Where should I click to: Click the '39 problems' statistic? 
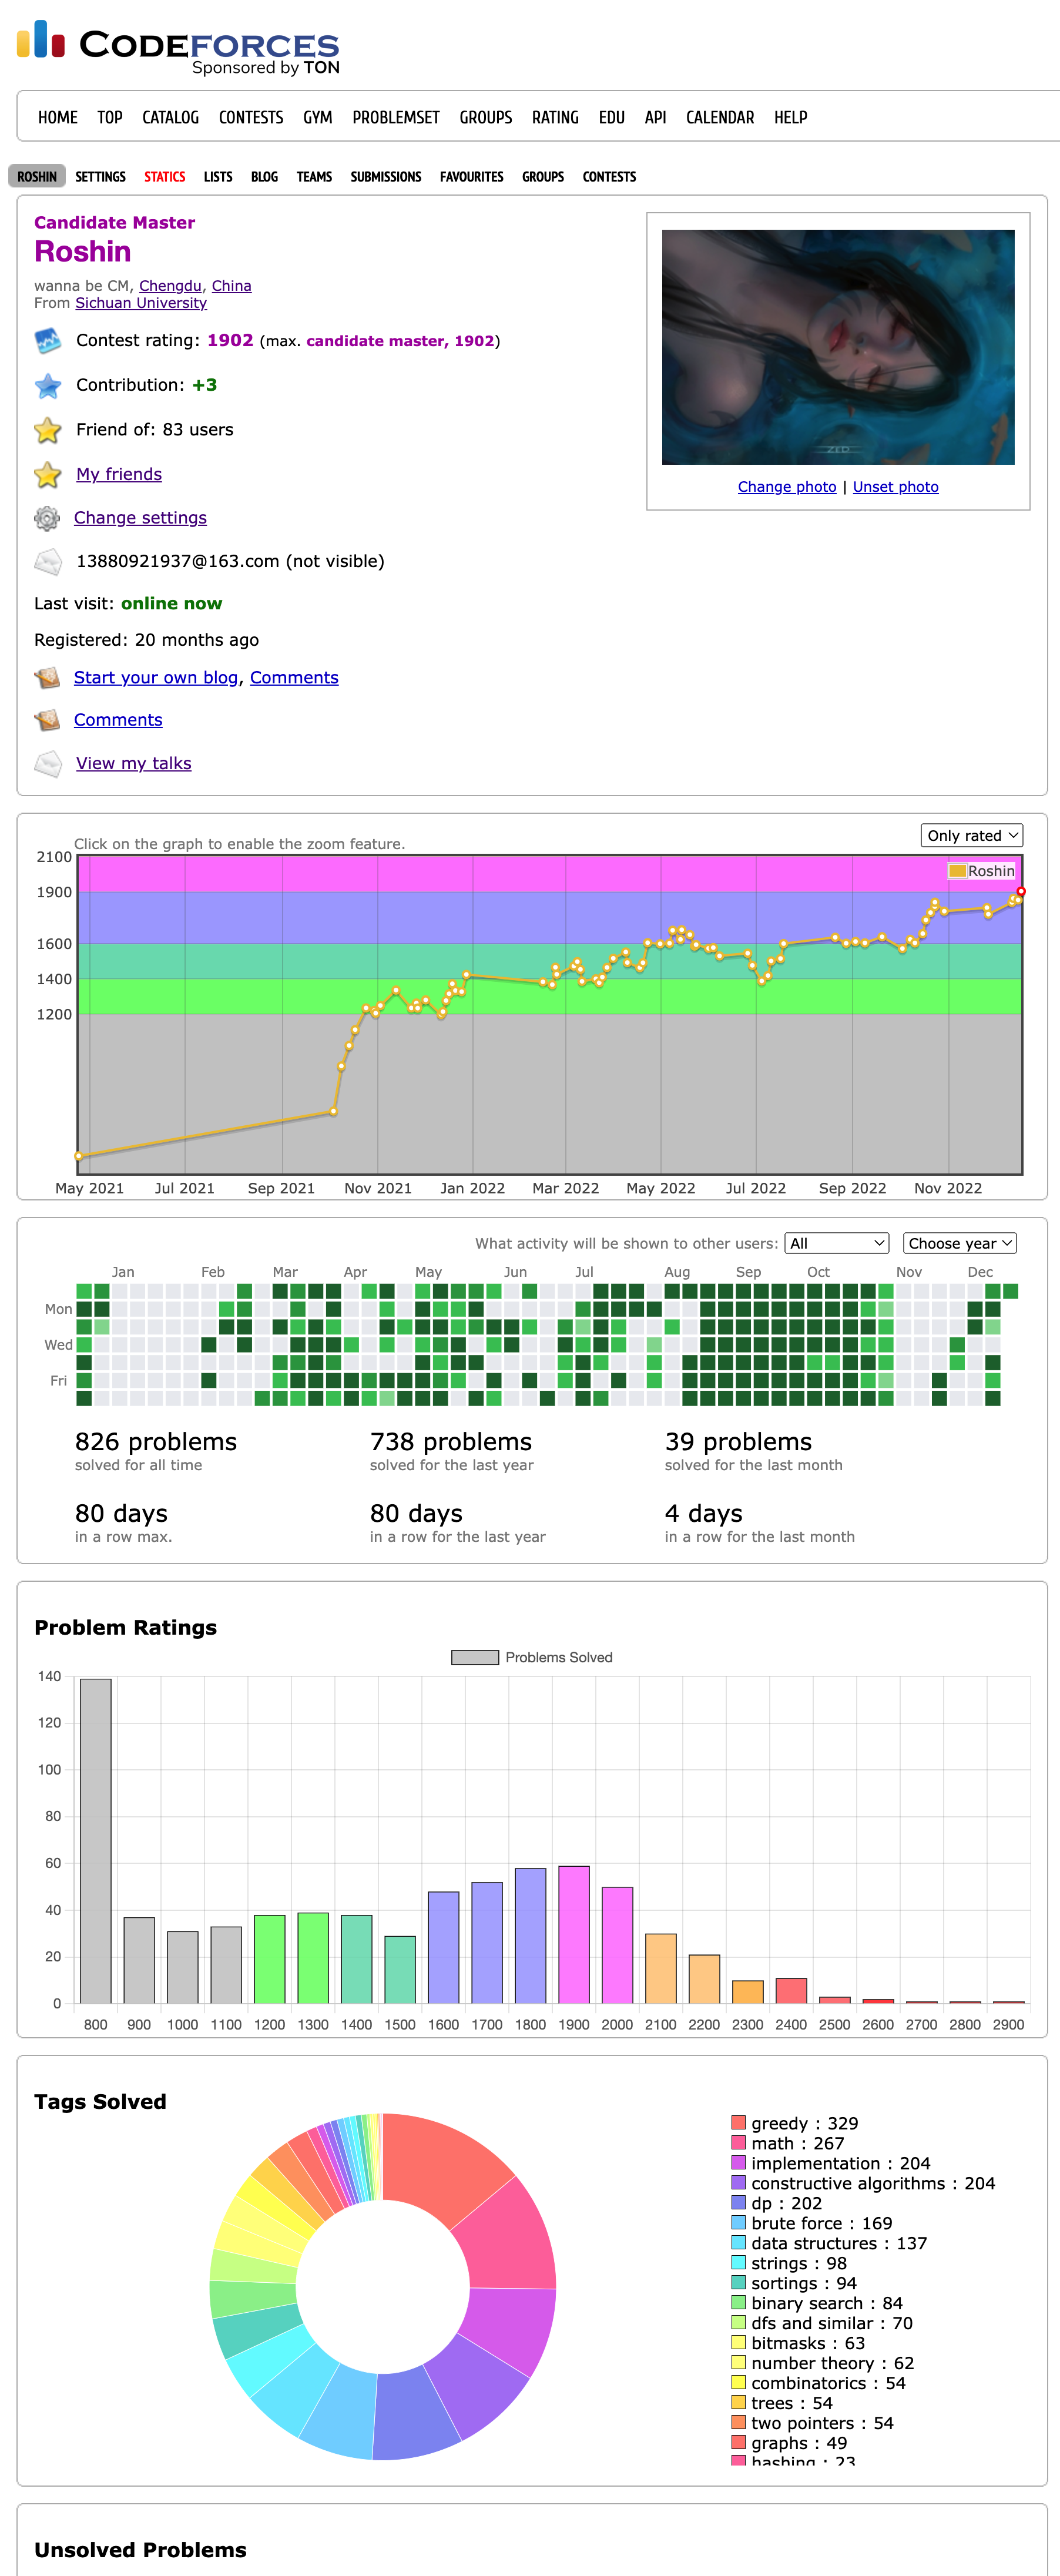pyautogui.click(x=738, y=1442)
